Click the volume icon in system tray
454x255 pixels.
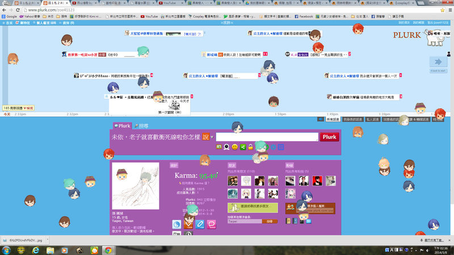tap(428, 250)
